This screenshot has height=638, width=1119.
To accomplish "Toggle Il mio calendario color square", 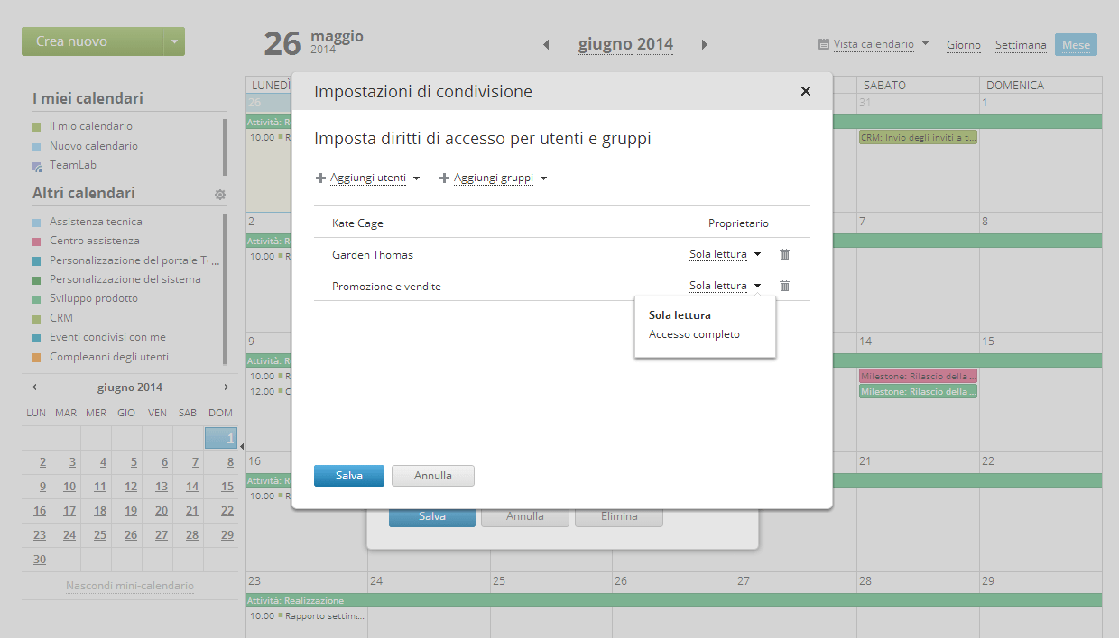I will pyautogui.click(x=36, y=127).
